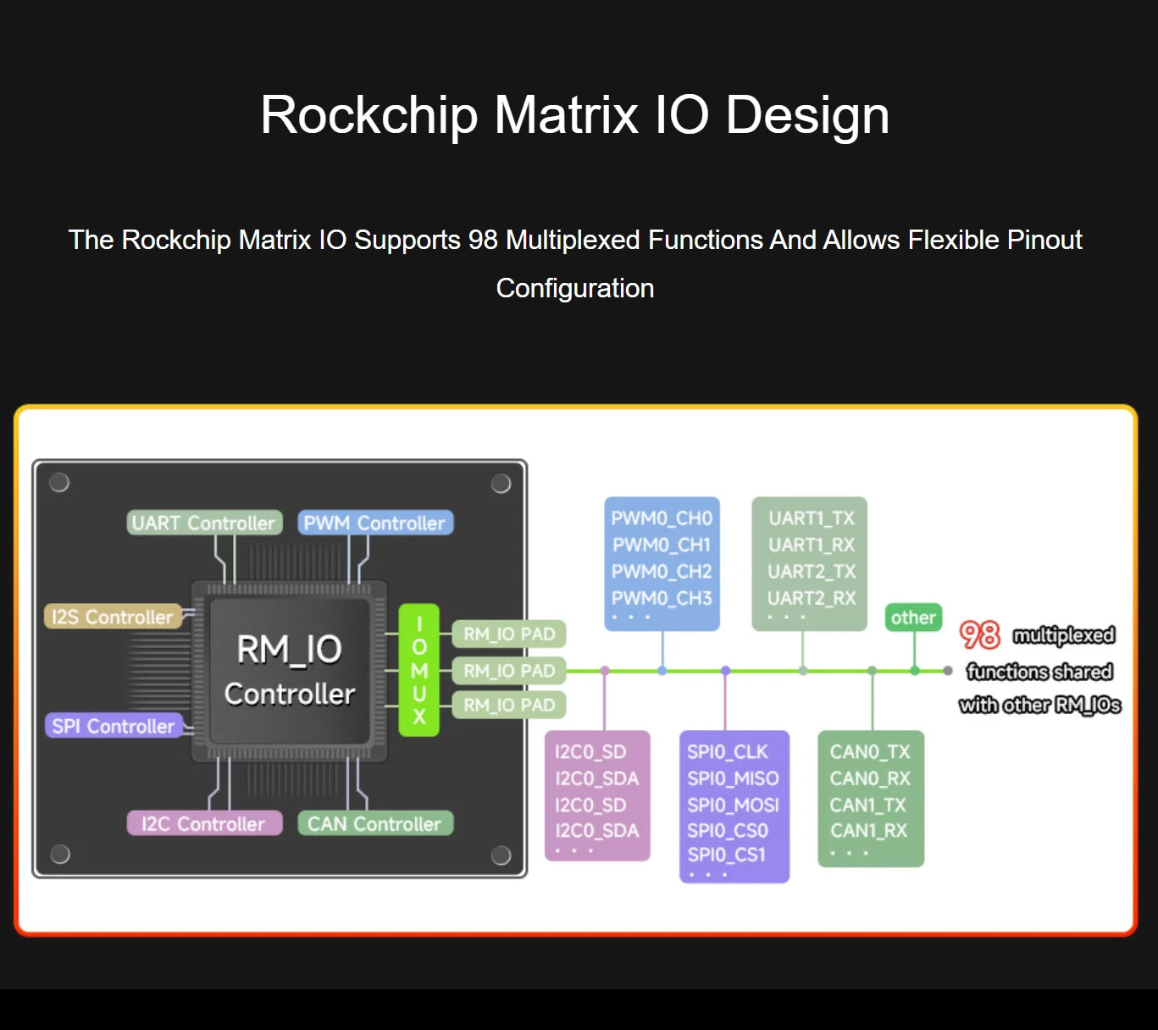Image resolution: width=1158 pixels, height=1030 pixels.
Task: Select the SPI0_MISO entry
Action: [733, 778]
